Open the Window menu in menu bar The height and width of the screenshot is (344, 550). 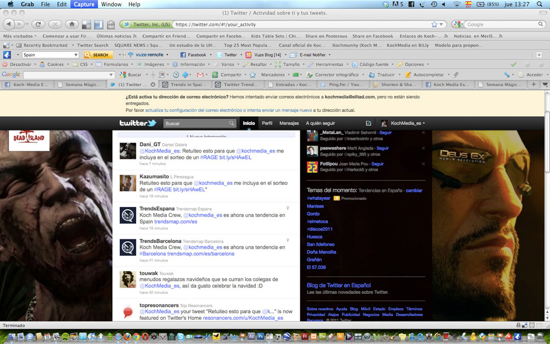click(x=111, y=4)
